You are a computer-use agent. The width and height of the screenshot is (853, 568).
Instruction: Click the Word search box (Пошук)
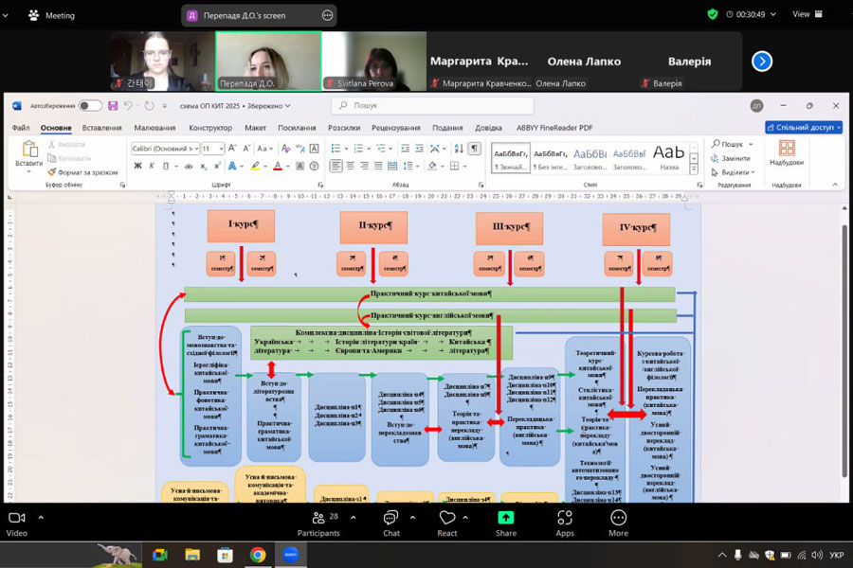point(432,105)
